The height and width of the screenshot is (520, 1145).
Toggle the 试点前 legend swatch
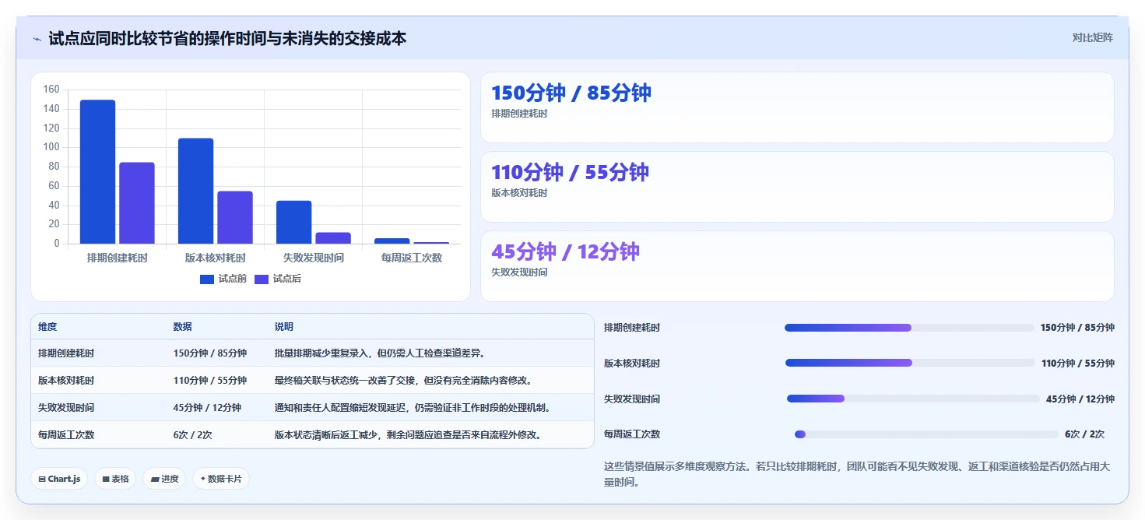(x=207, y=279)
